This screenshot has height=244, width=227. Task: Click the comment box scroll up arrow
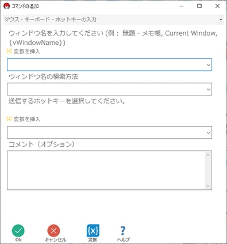[208, 155]
